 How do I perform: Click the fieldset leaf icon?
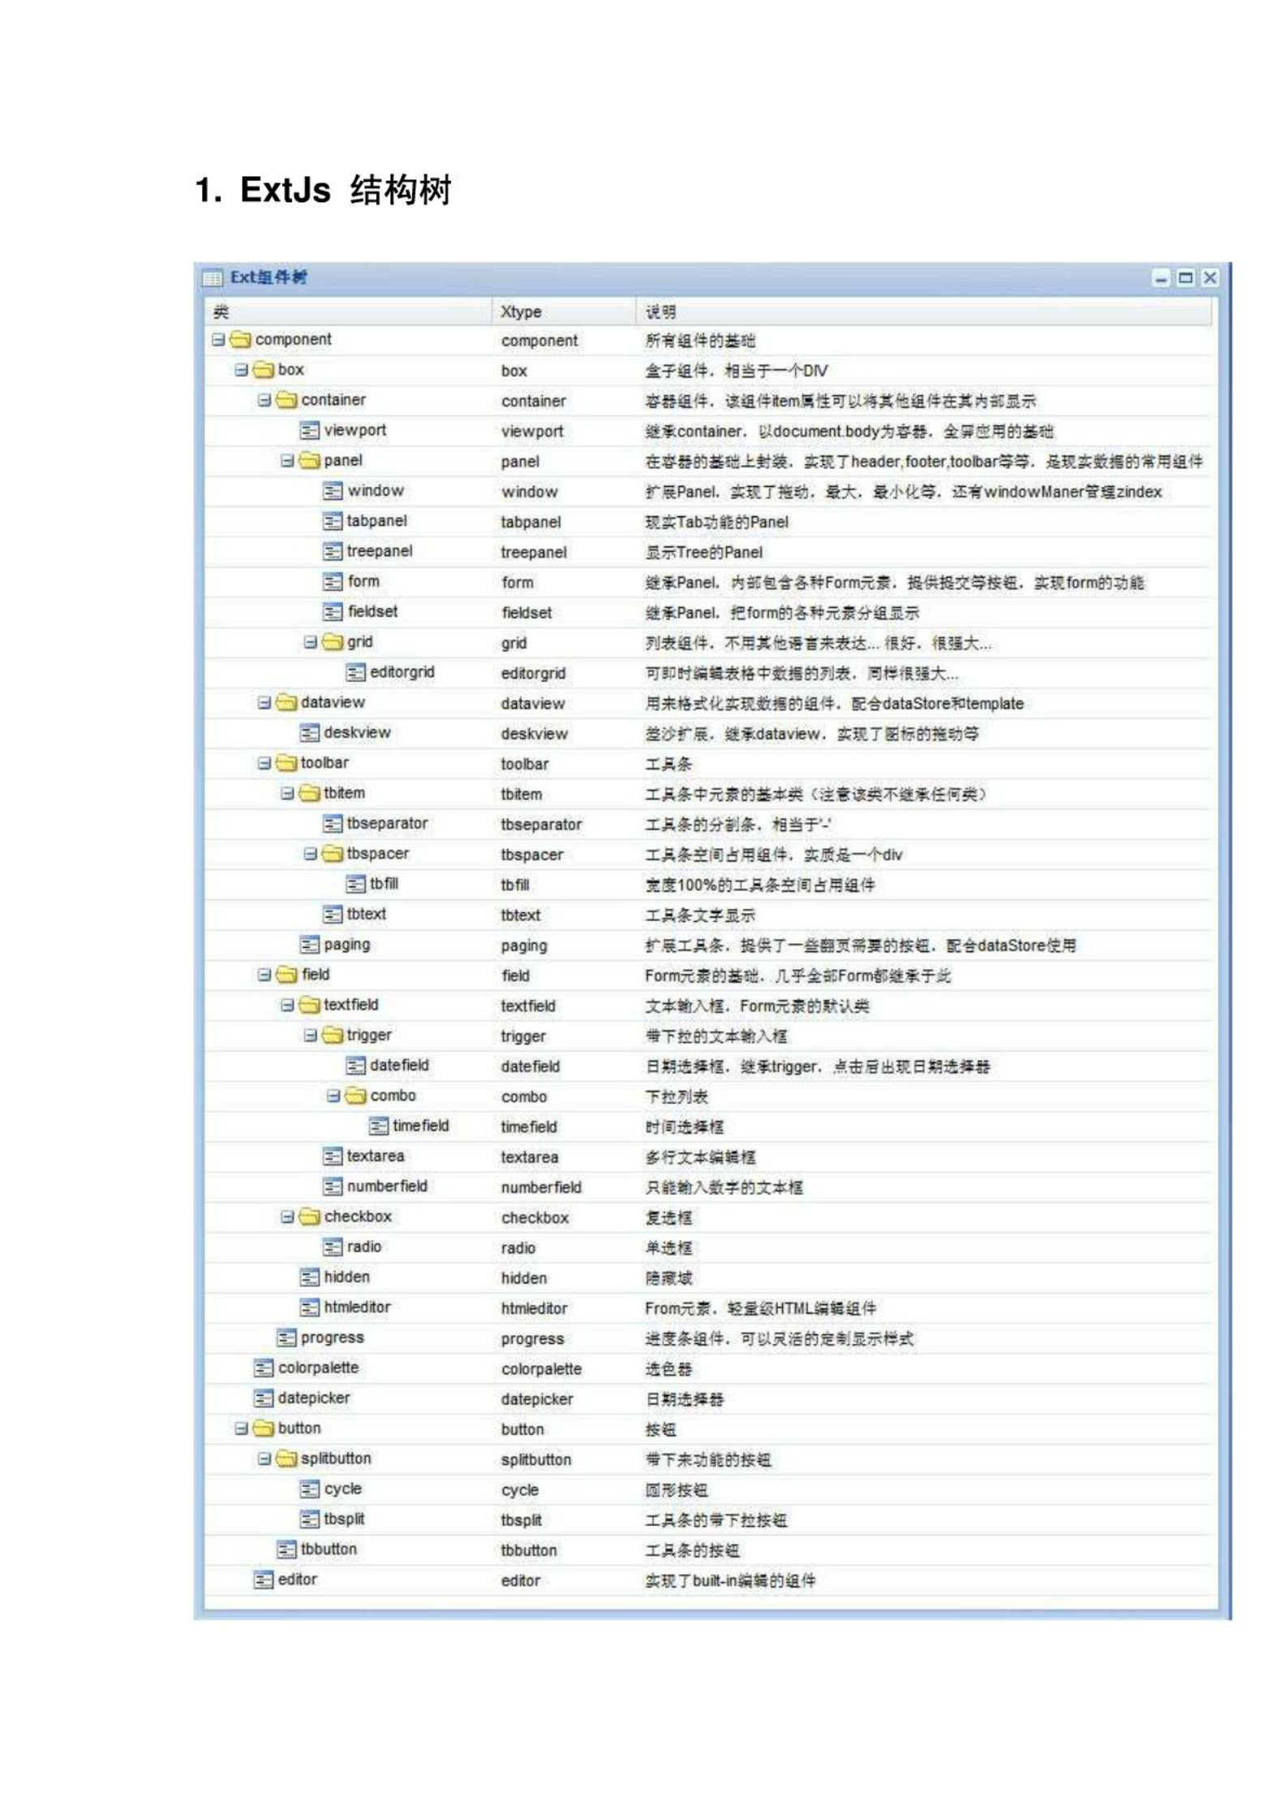tap(333, 612)
